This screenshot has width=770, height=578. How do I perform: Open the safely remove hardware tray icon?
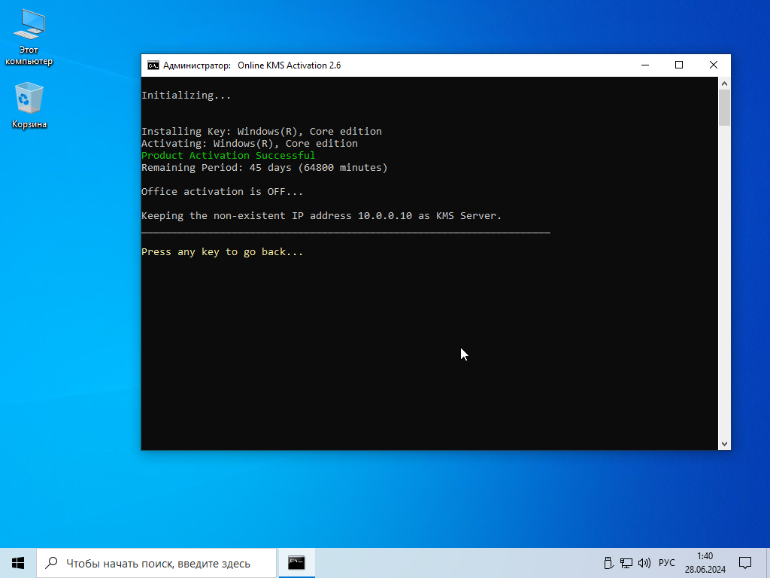pyautogui.click(x=609, y=563)
